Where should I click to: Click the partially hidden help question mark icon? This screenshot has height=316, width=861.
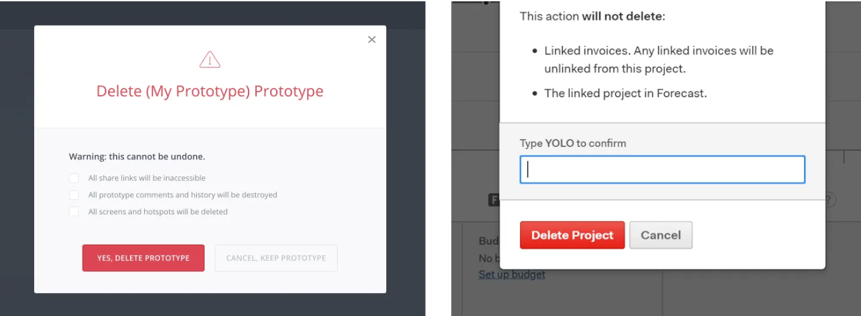[830, 199]
